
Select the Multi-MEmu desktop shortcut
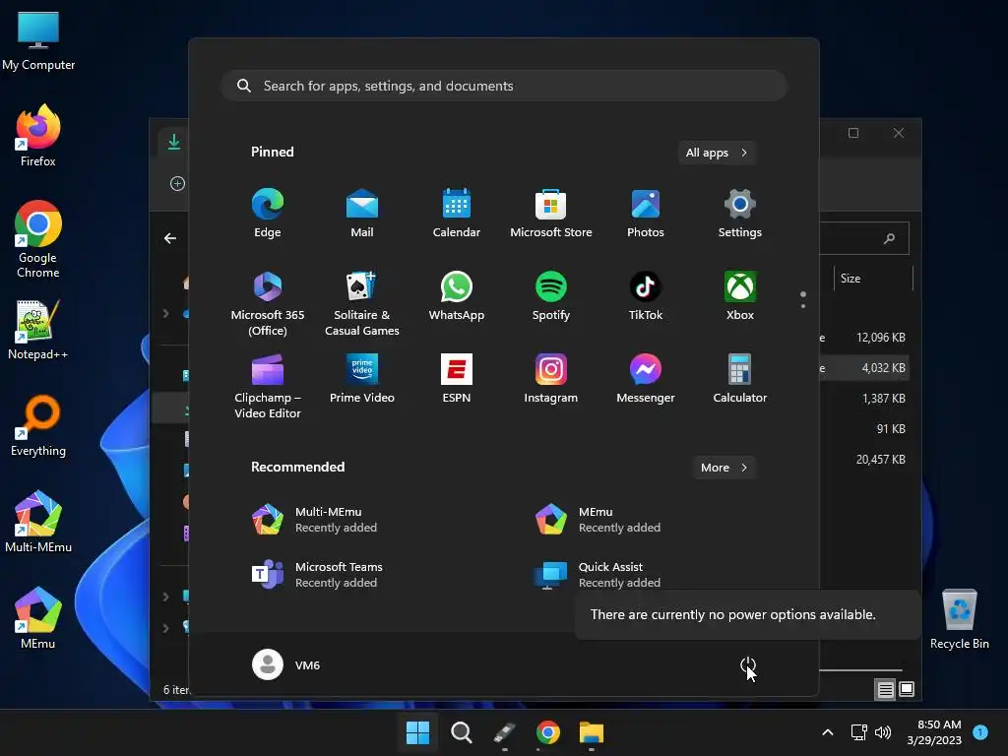[x=38, y=522]
